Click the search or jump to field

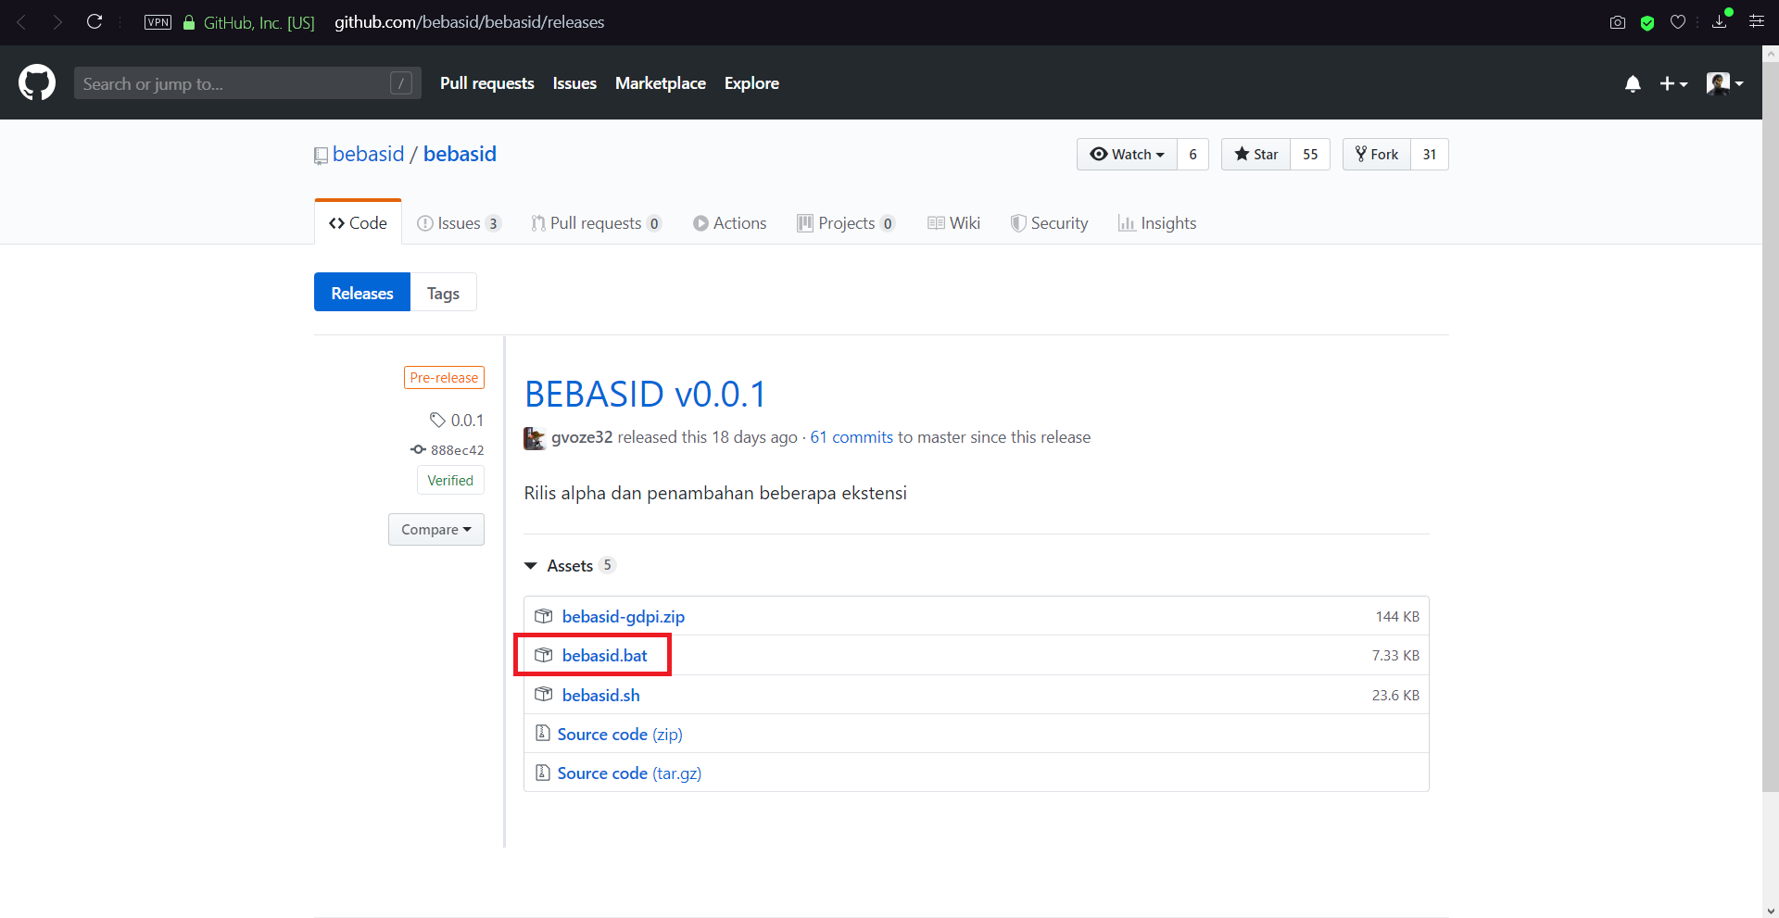click(247, 83)
